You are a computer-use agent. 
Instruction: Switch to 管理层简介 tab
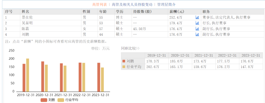pyautogui.click(x=166, y=5)
